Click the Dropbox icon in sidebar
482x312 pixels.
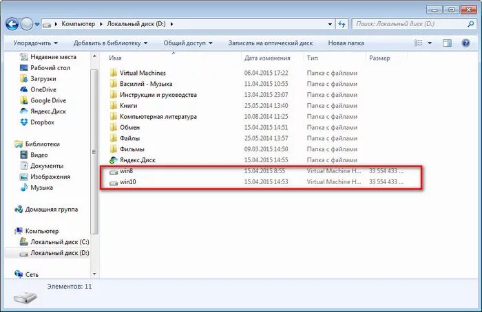pyautogui.click(x=23, y=122)
